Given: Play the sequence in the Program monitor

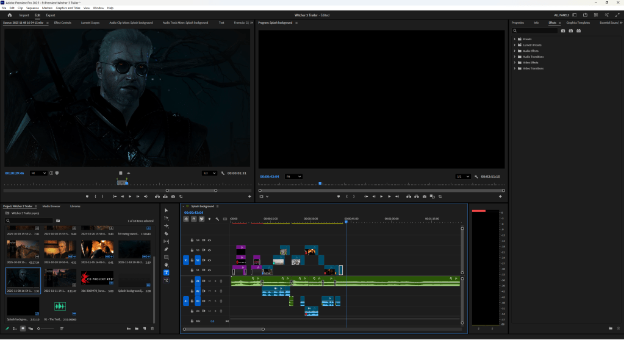Looking at the screenshot, I should [381, 196].
